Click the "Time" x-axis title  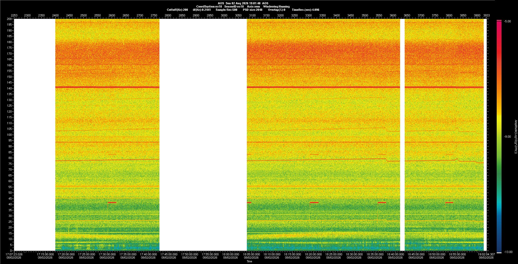(x=249, y=261)
